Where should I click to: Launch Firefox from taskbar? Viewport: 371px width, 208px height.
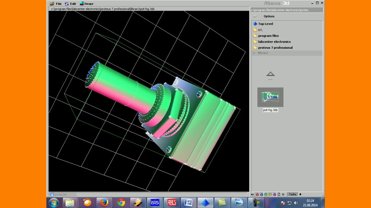(x=104, y=203)
